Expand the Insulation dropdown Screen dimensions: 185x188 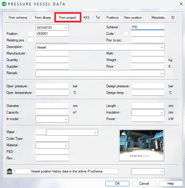click(148, 113)
